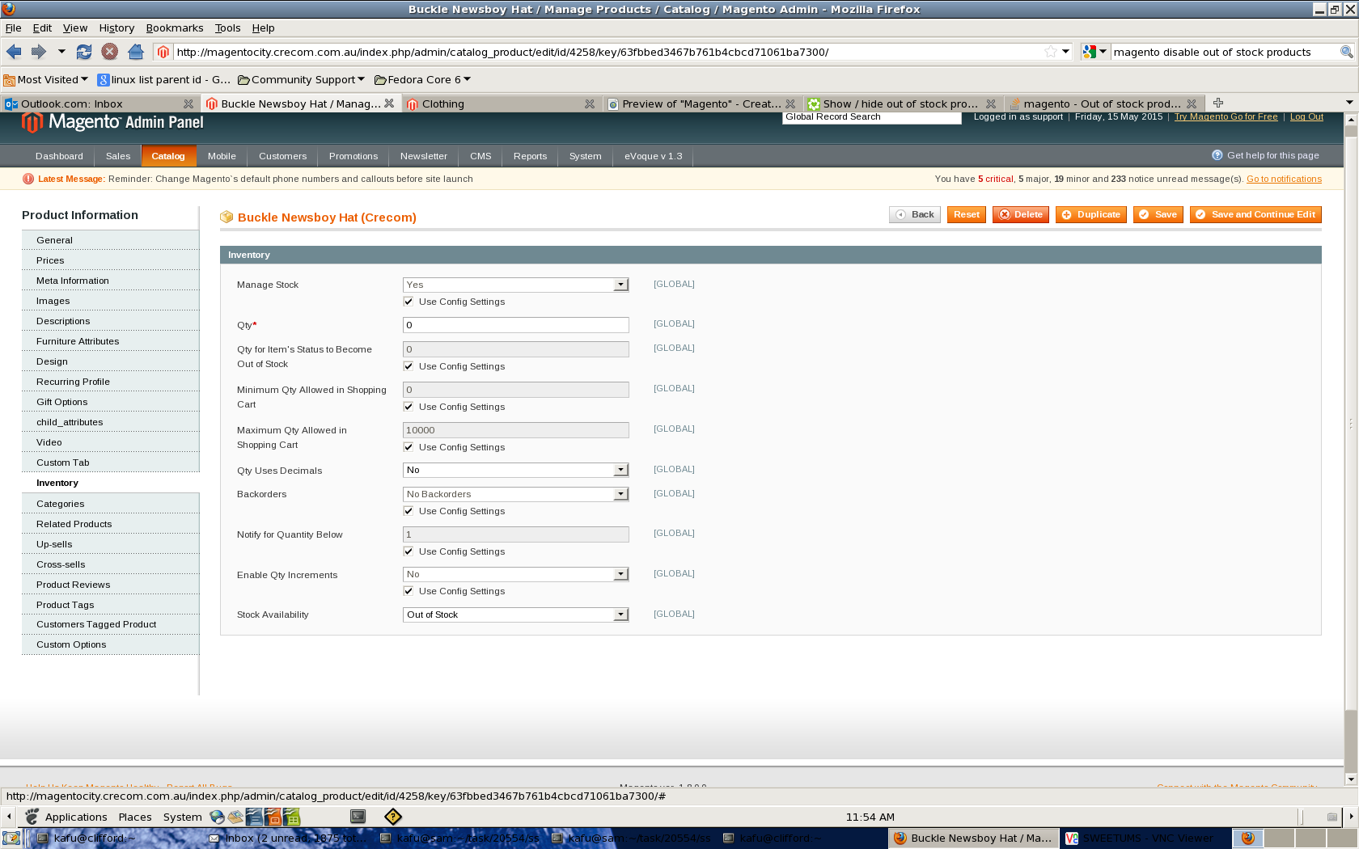Uncheck Use Config Settings for Notify for Quantity Below

409,551
